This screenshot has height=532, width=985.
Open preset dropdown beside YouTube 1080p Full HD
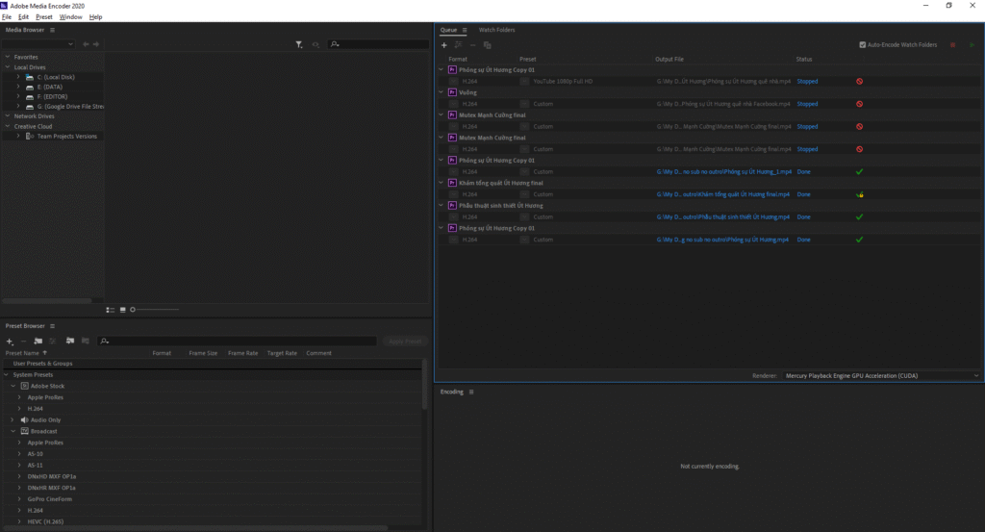(524, 82)
